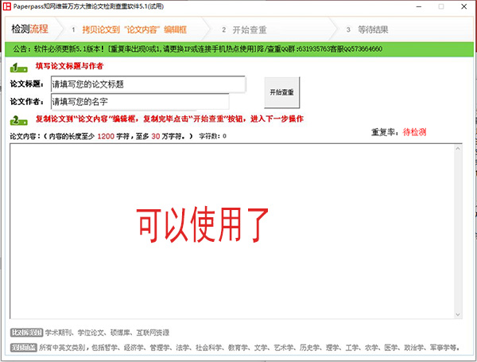Click the green step 1 pencil icon
The height and width of the screenshot is (362, 477).
pos(19,68)
